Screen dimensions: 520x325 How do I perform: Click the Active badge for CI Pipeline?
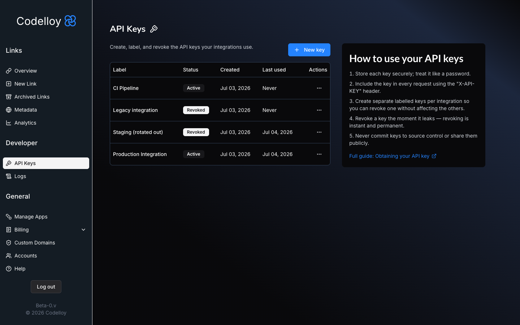pyautogui.click(x=194, y=88)
